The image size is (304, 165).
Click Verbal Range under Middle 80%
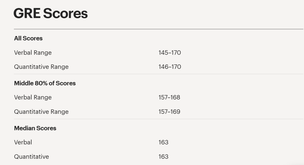pos(33,98)
